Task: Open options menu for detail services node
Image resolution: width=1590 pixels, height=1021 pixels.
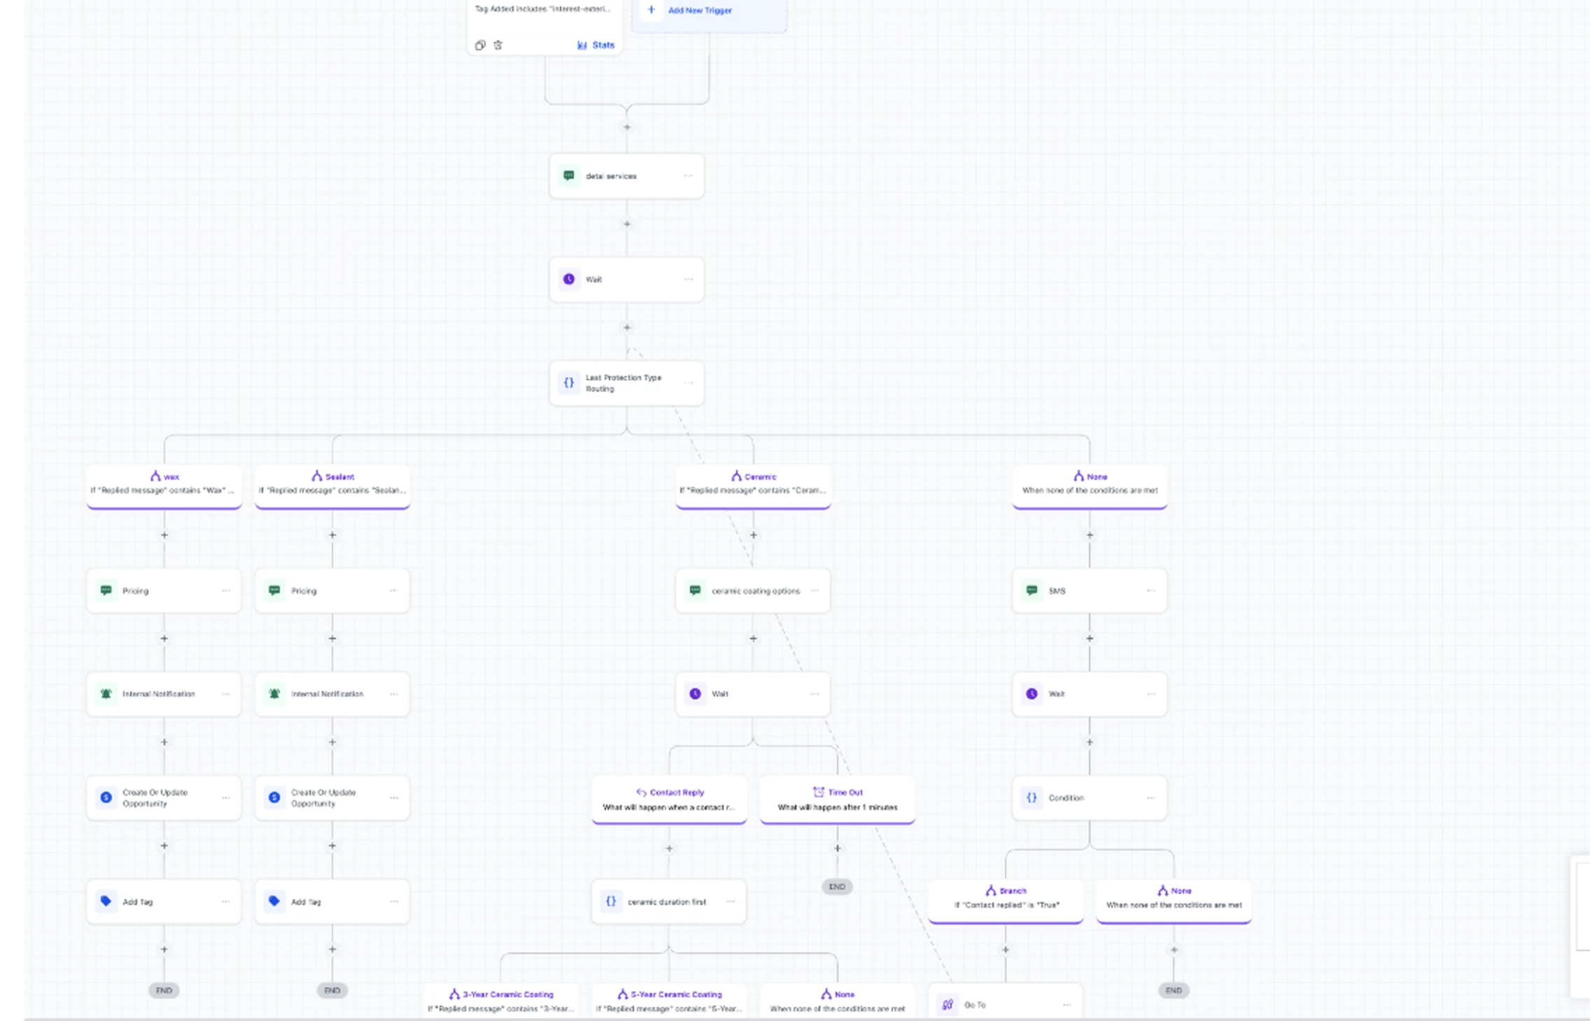Action: pos(689,176)
